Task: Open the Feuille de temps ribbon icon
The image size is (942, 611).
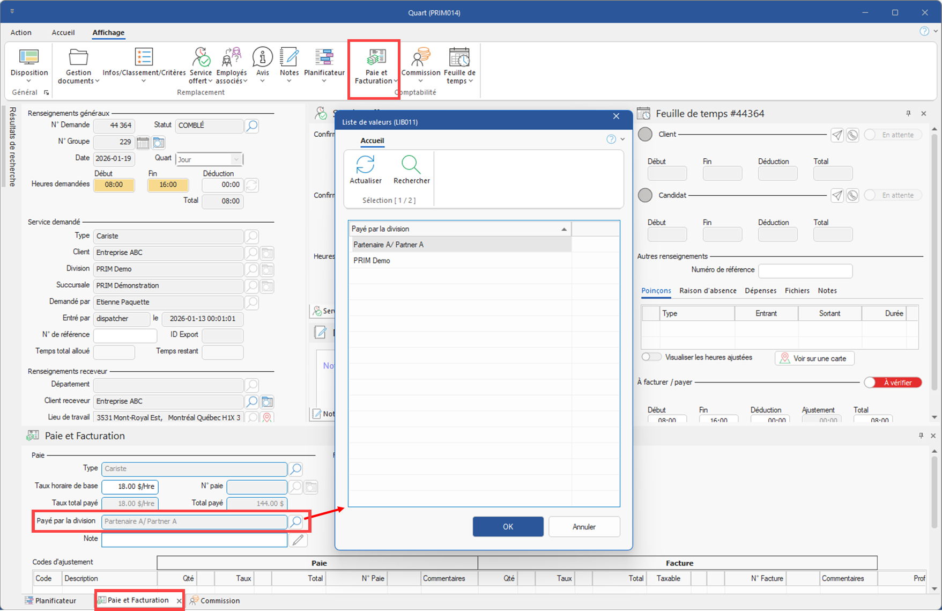Action: 459,58
